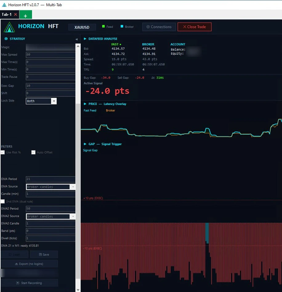This screenshot has width=282, height=292.
Task: Click the Fast Feed legend label
Action: (90, 111)
